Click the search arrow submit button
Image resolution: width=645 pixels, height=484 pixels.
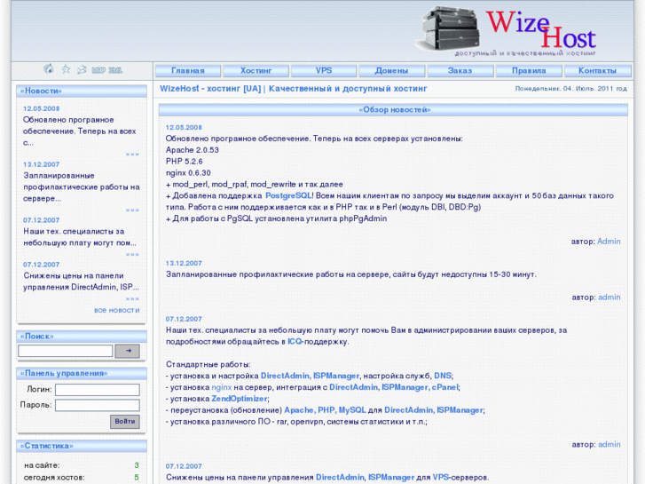click(128, 351)
